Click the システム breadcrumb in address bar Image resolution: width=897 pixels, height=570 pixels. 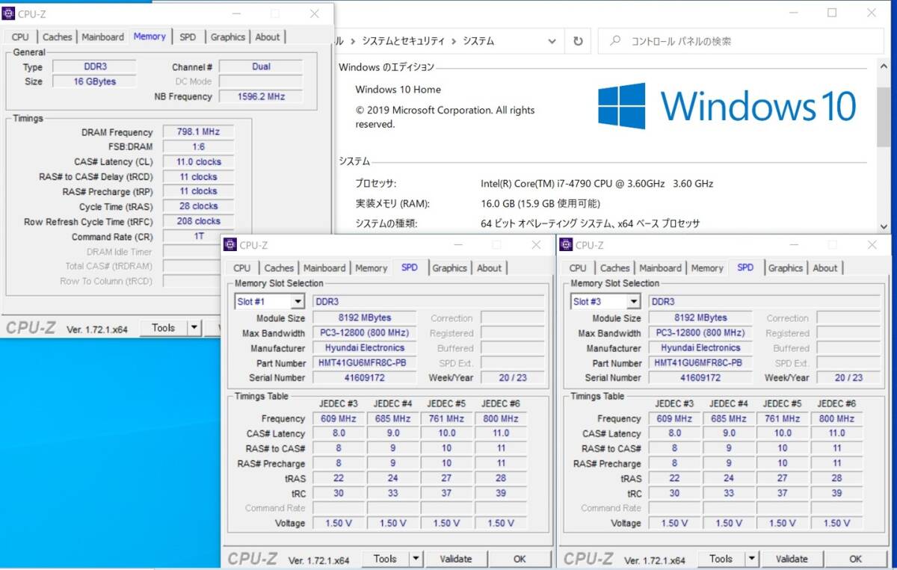pyautogui.click(x=478, y=41)
